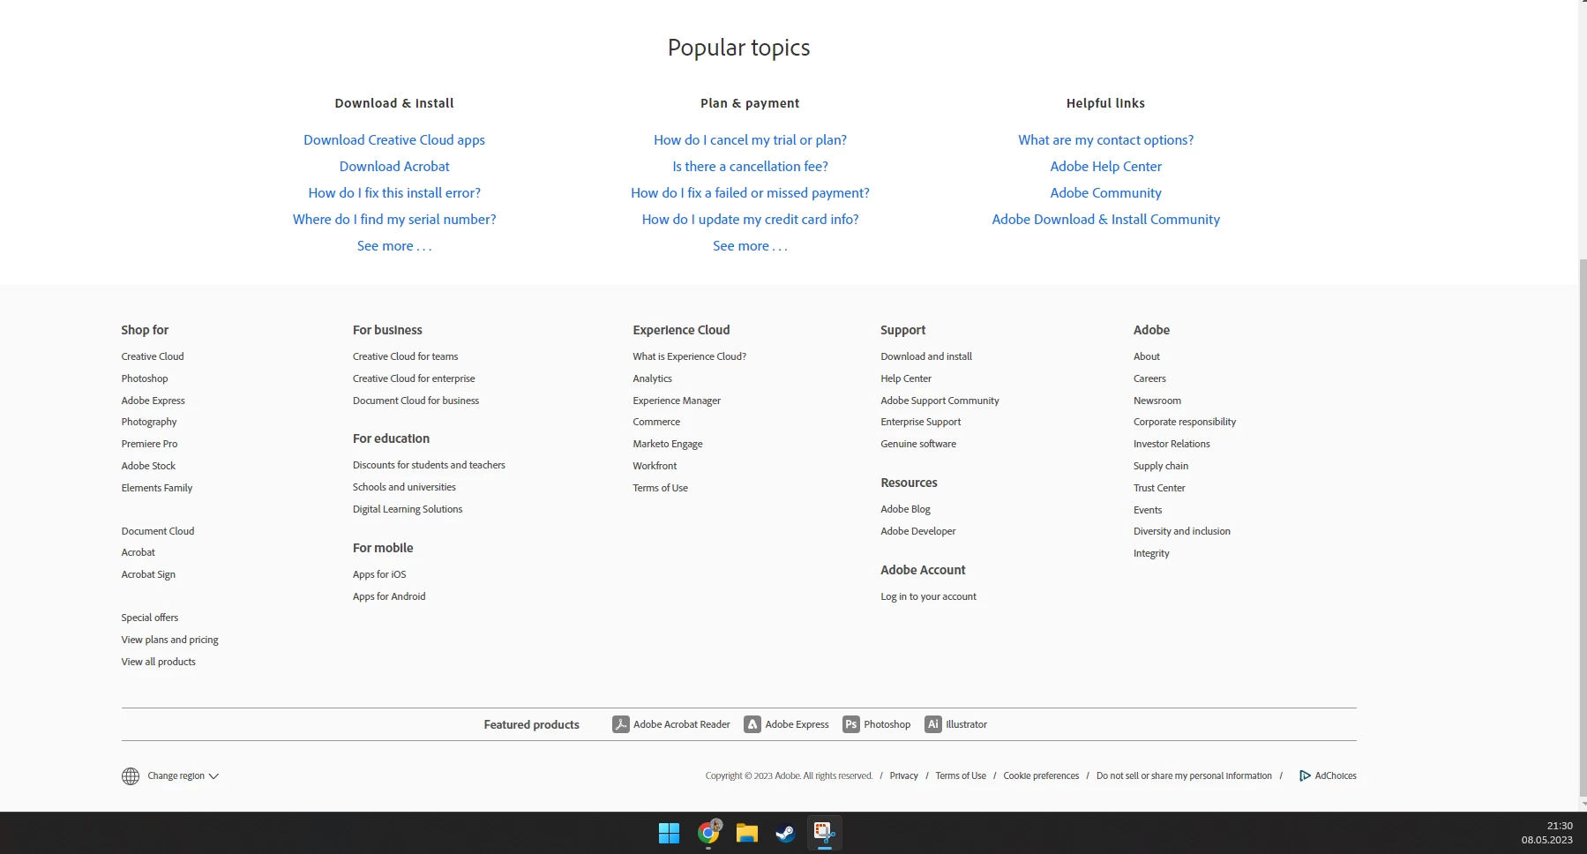Open What are my contact options? link

click(x=1105, y=140)
